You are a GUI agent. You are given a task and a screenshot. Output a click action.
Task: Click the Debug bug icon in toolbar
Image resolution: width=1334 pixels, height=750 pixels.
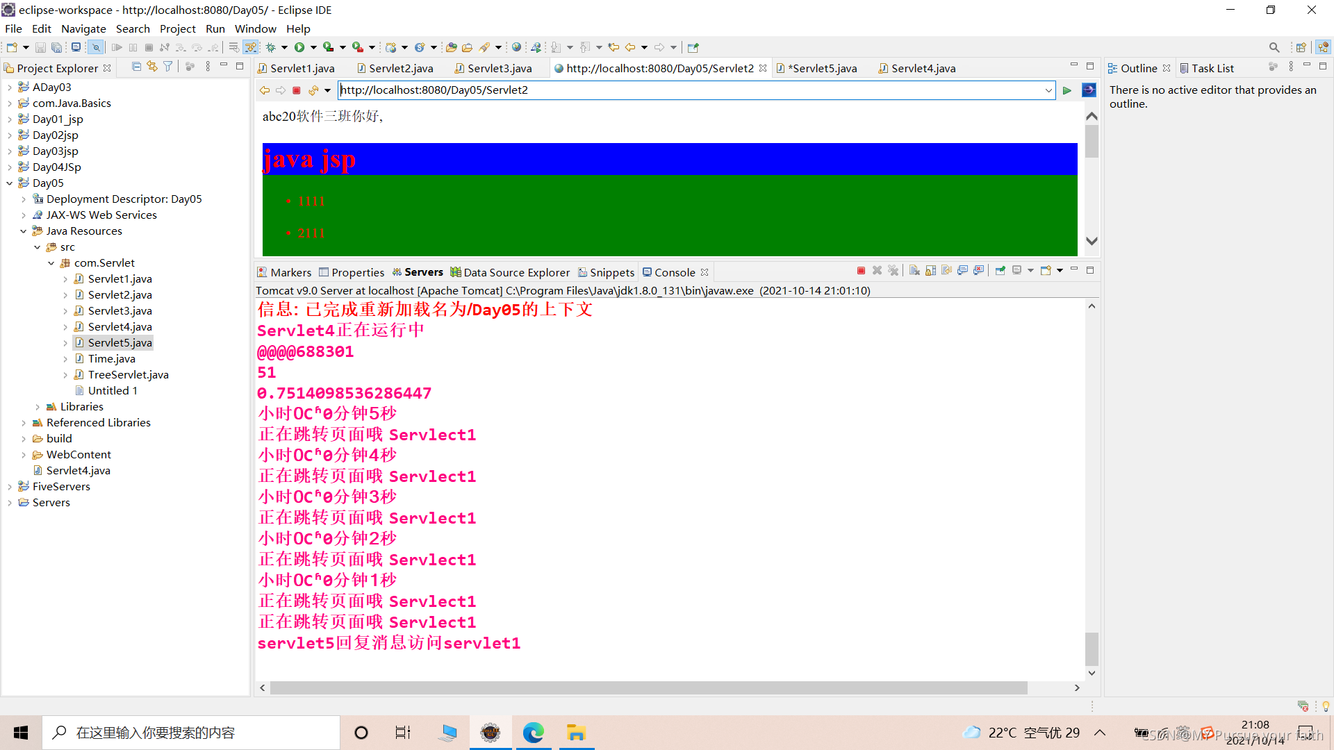271,47
